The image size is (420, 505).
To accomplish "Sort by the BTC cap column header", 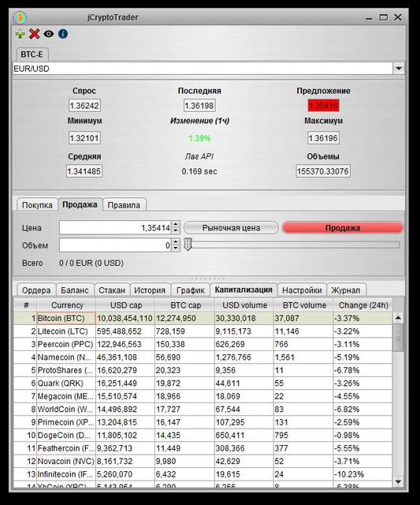I will tap(185, 305).
